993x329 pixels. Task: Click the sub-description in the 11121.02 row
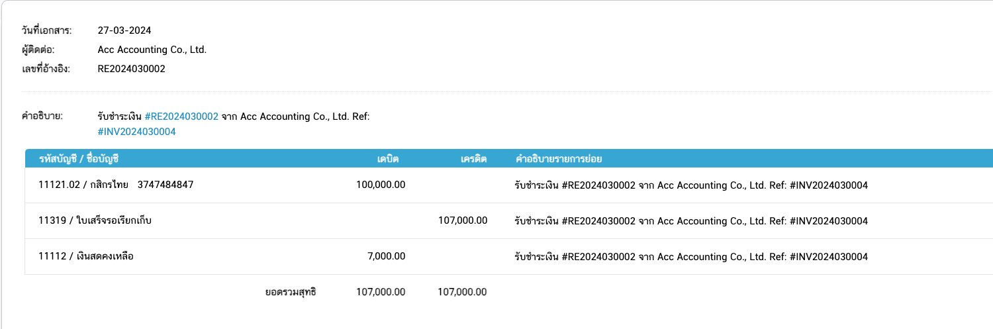pos(691,185)
